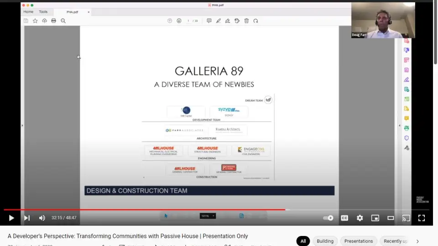Select the Building filter chip
The width and height of the screenshot is (438, 246).
325,241
